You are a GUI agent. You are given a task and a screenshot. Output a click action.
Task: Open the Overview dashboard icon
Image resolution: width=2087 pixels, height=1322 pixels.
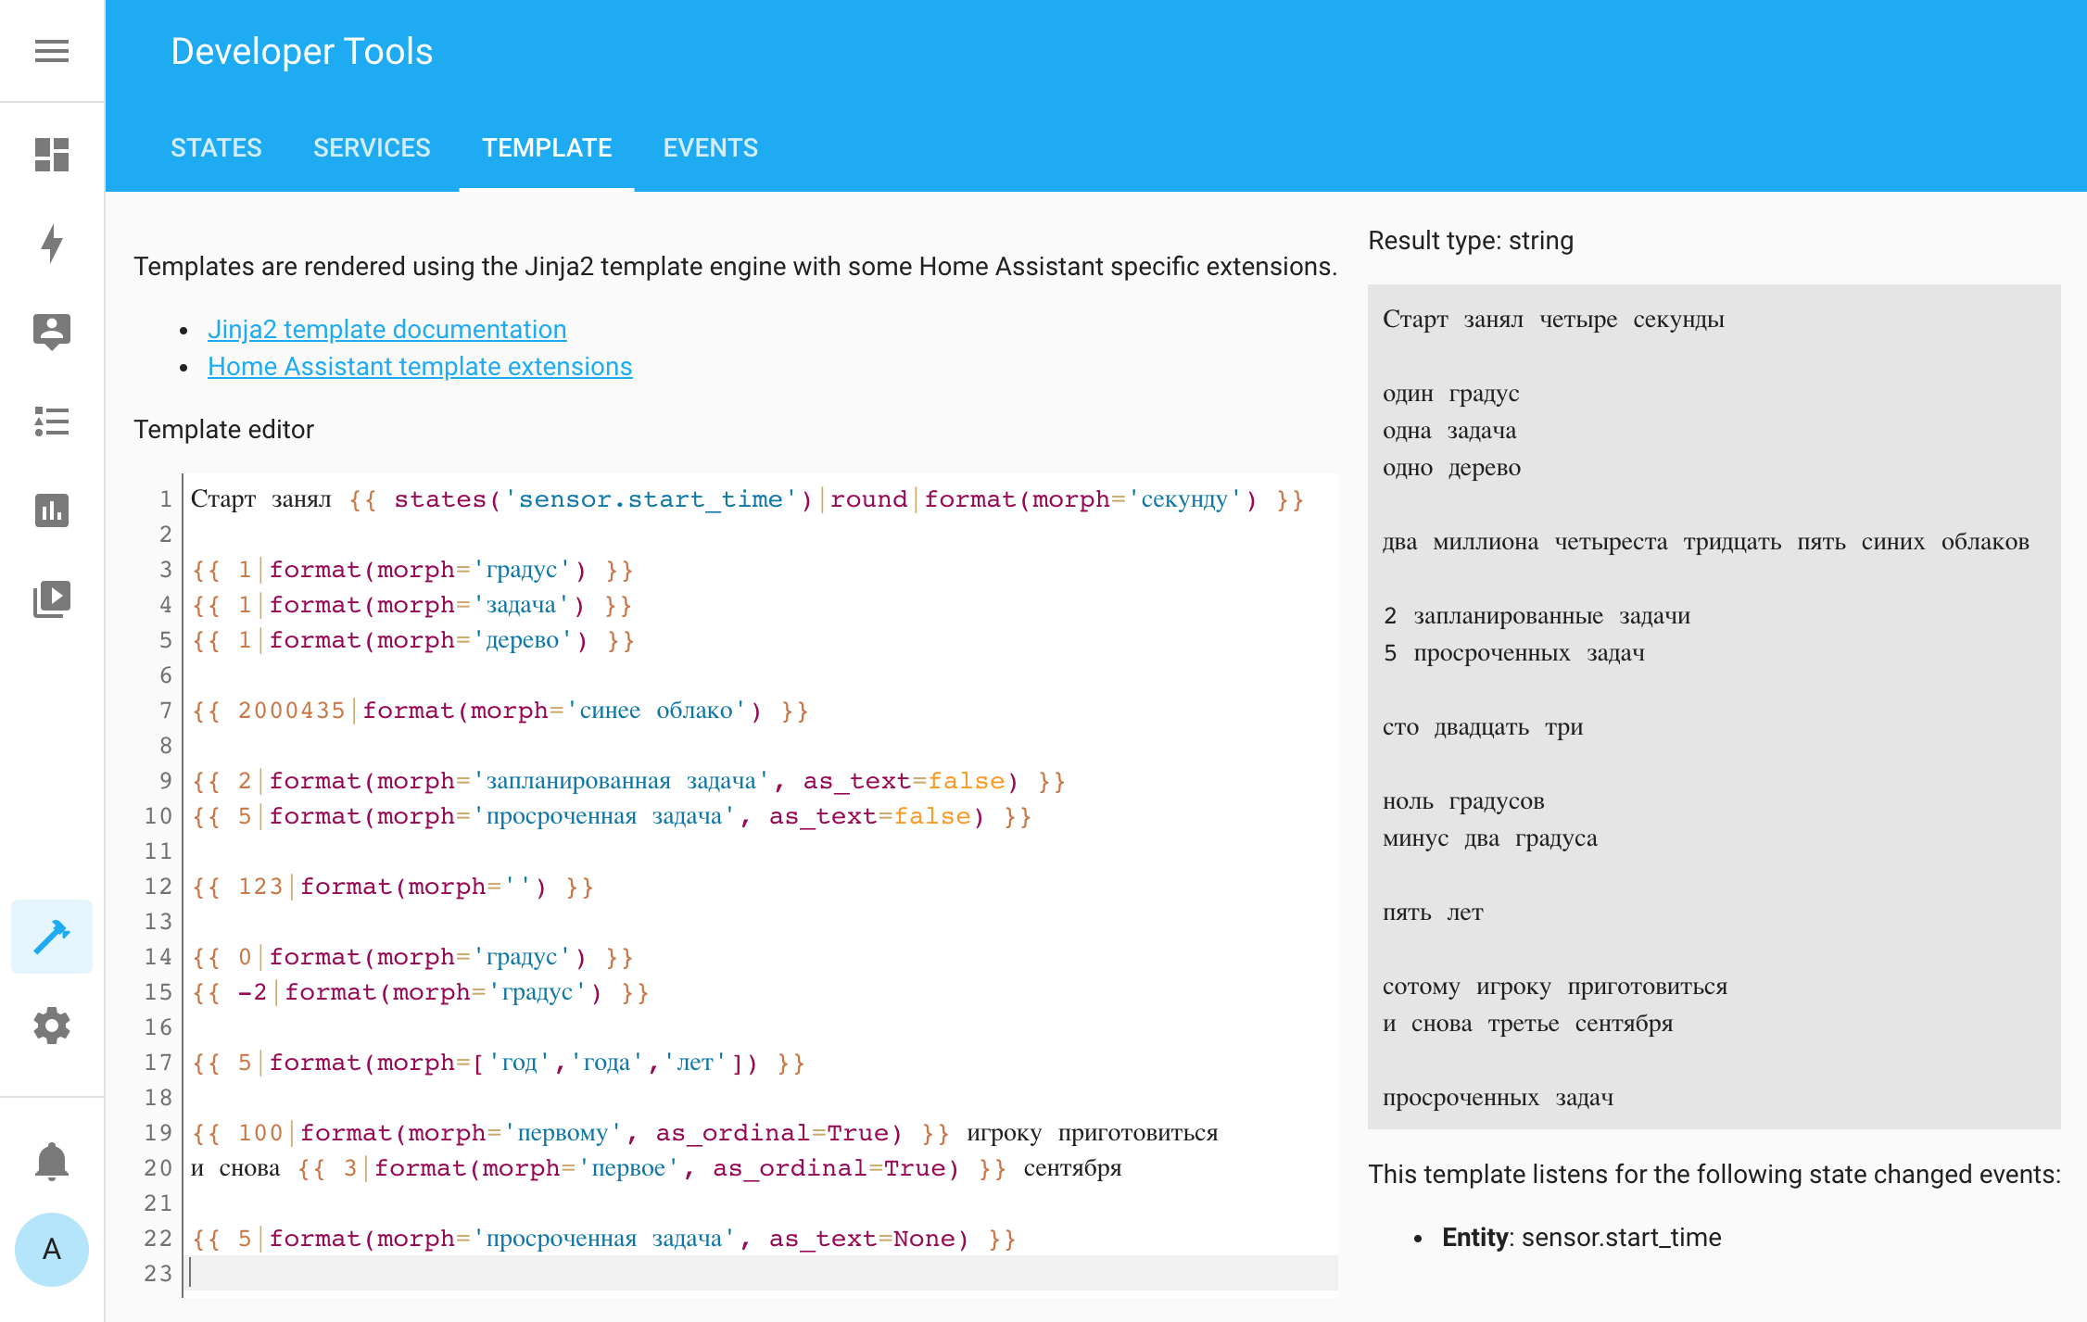point(52,155)
